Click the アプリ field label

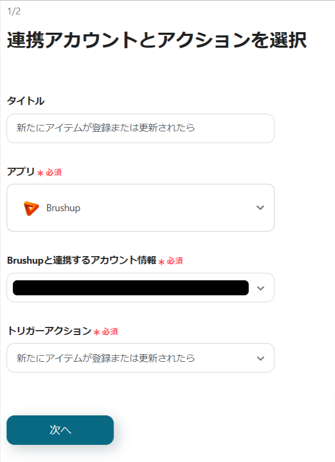pyautogui.click(x=21, y=172)
